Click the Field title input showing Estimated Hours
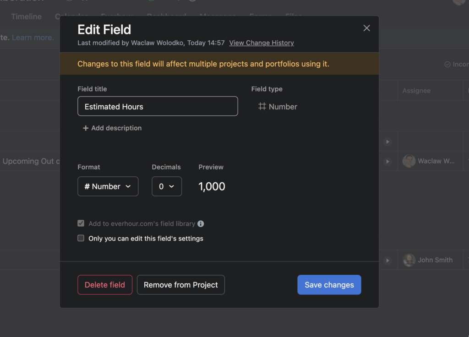Screen dimensions: 469x337 click(158, 106)
